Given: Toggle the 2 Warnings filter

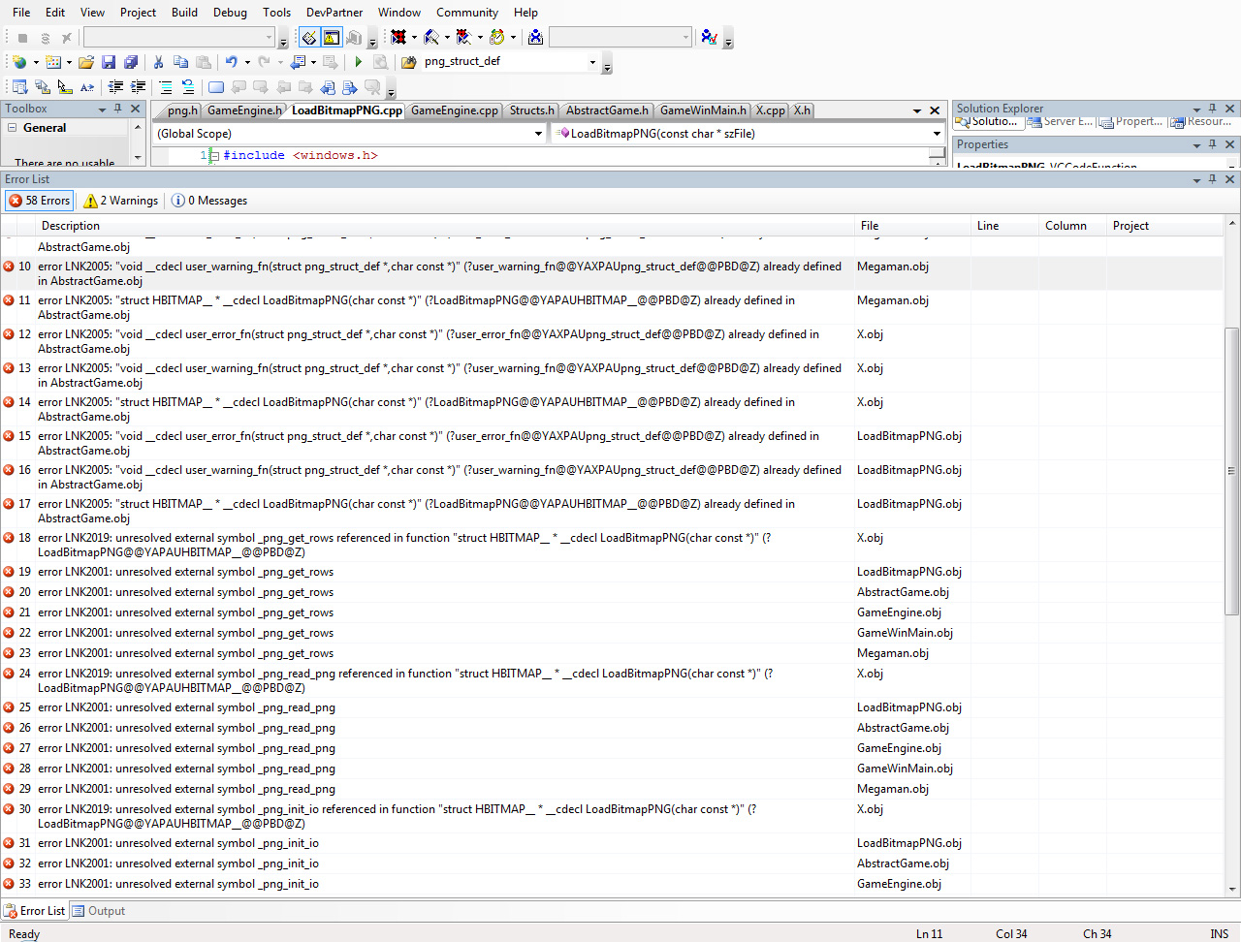Looking at the screenshot, I should (119, 201).
